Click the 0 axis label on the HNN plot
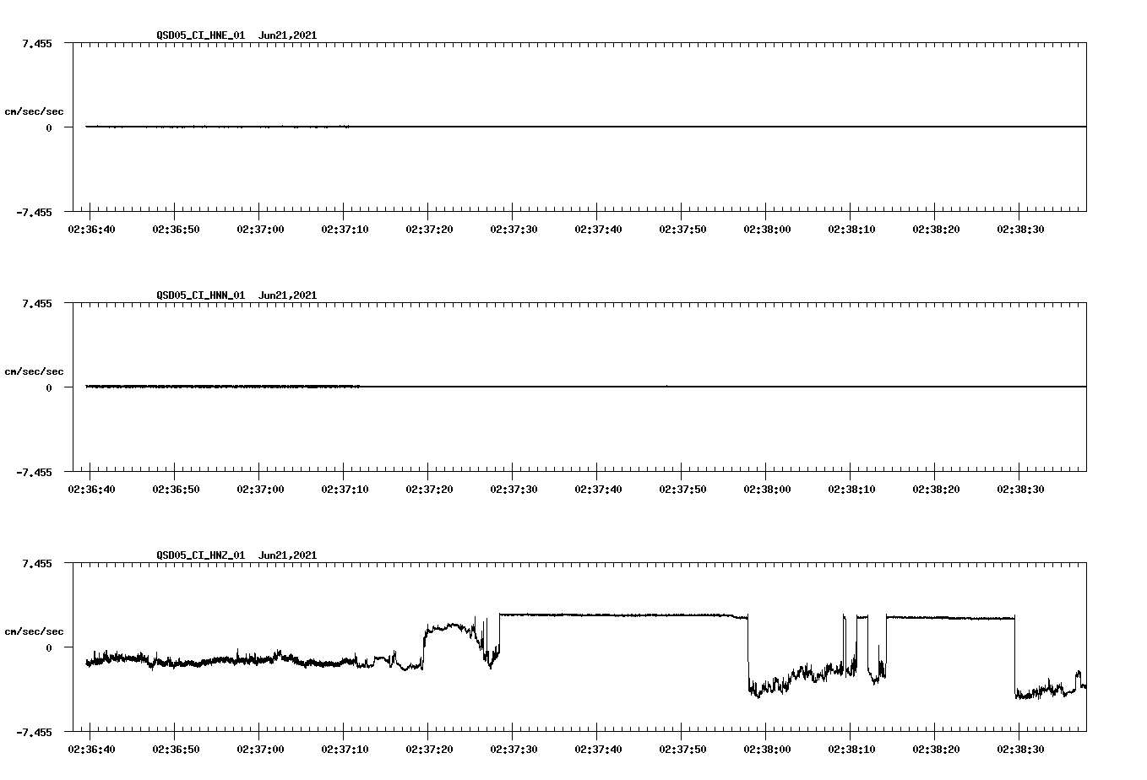 [49, 387]
